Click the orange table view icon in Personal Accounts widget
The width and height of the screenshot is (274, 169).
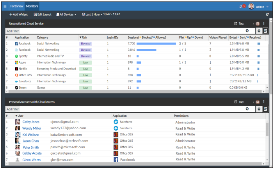point(258,102)
